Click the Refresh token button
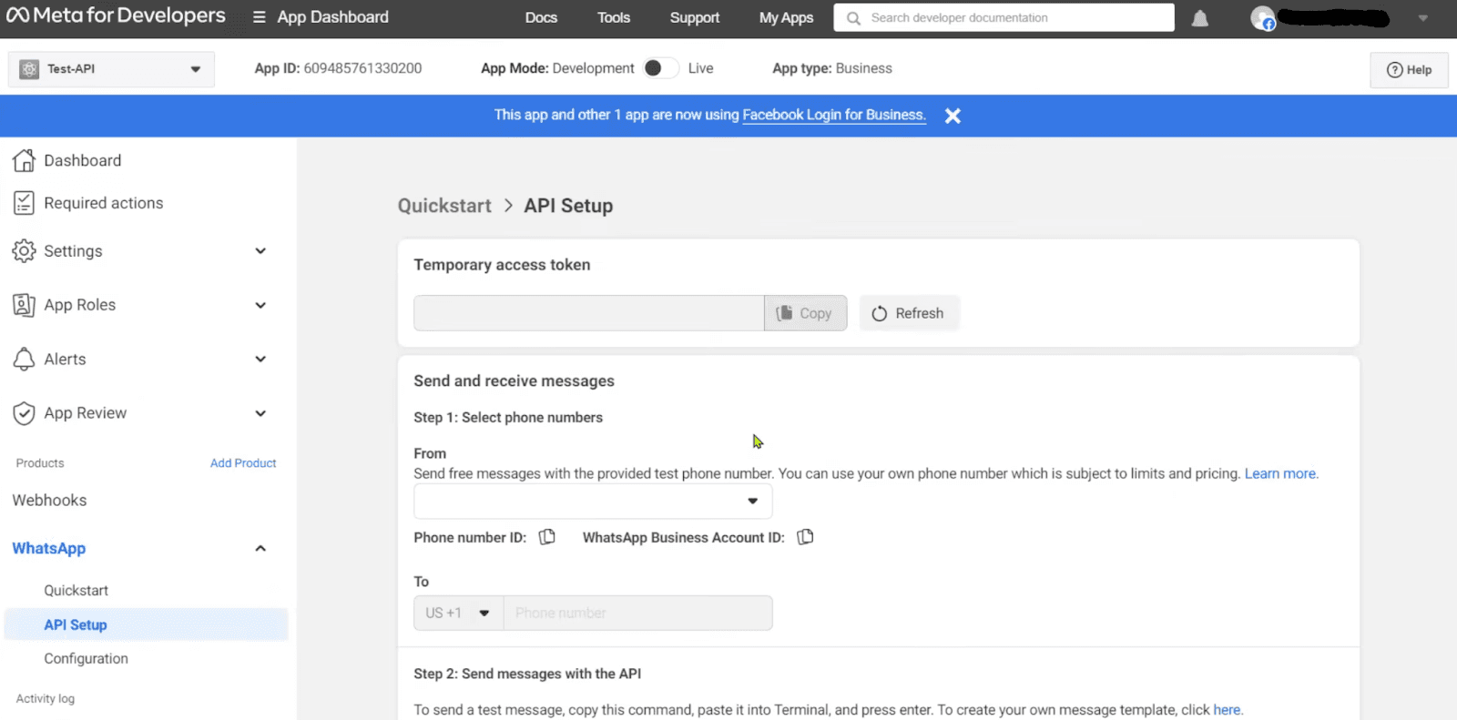The image size is (1457, 720). [909, 313]
